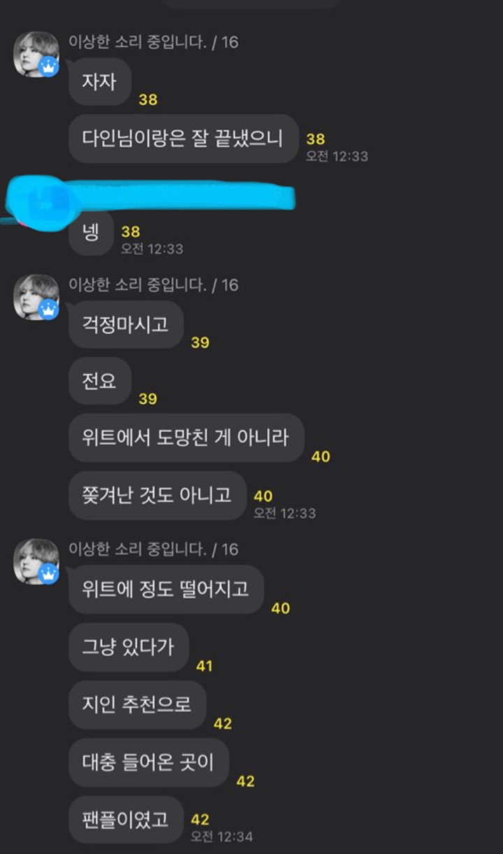Open the bottom sender's profile avatar
Viewport: 503px width, 854px height.
36,561
